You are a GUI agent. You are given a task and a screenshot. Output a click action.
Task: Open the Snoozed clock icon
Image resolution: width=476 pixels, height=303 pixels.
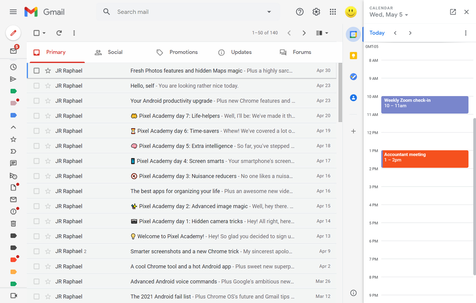[x=13, y=67]
